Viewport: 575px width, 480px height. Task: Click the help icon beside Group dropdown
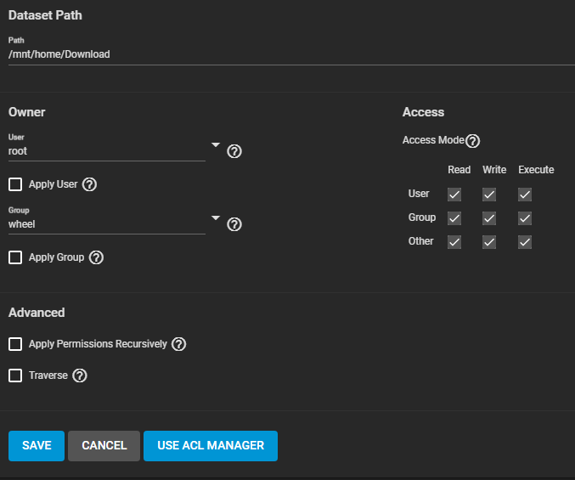click(235, 224)
